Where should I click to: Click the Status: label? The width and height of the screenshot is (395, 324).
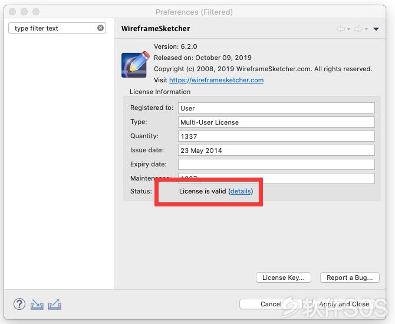pos(141,191)
